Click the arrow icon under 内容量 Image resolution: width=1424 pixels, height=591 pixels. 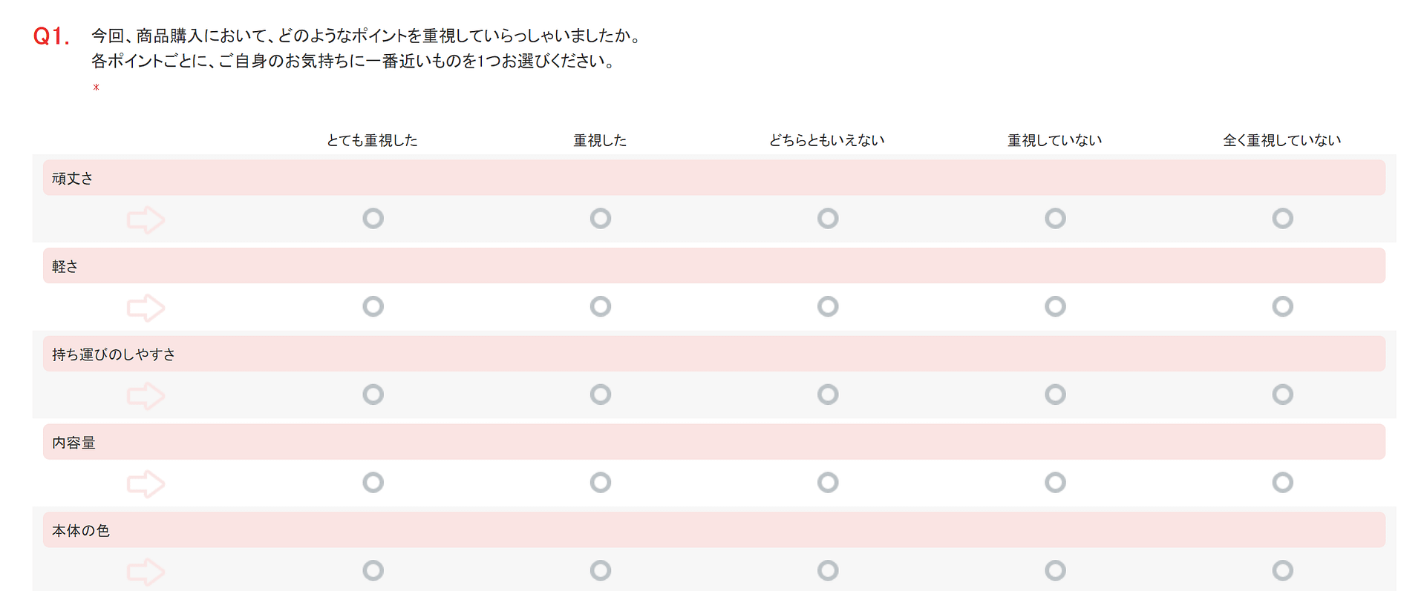[x=146, y=483]
